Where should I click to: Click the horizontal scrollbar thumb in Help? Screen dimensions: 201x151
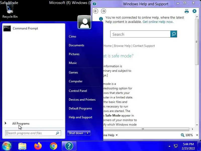[146, 129]
